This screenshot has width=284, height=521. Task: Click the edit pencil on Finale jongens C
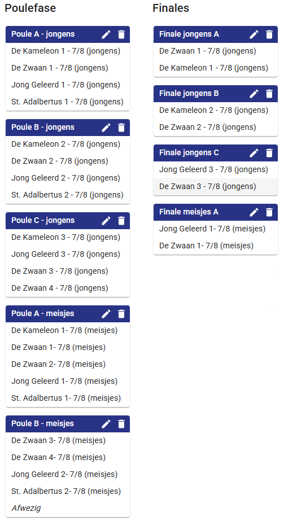coord(254,152)
